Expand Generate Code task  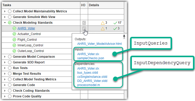(x=5, y=85)
